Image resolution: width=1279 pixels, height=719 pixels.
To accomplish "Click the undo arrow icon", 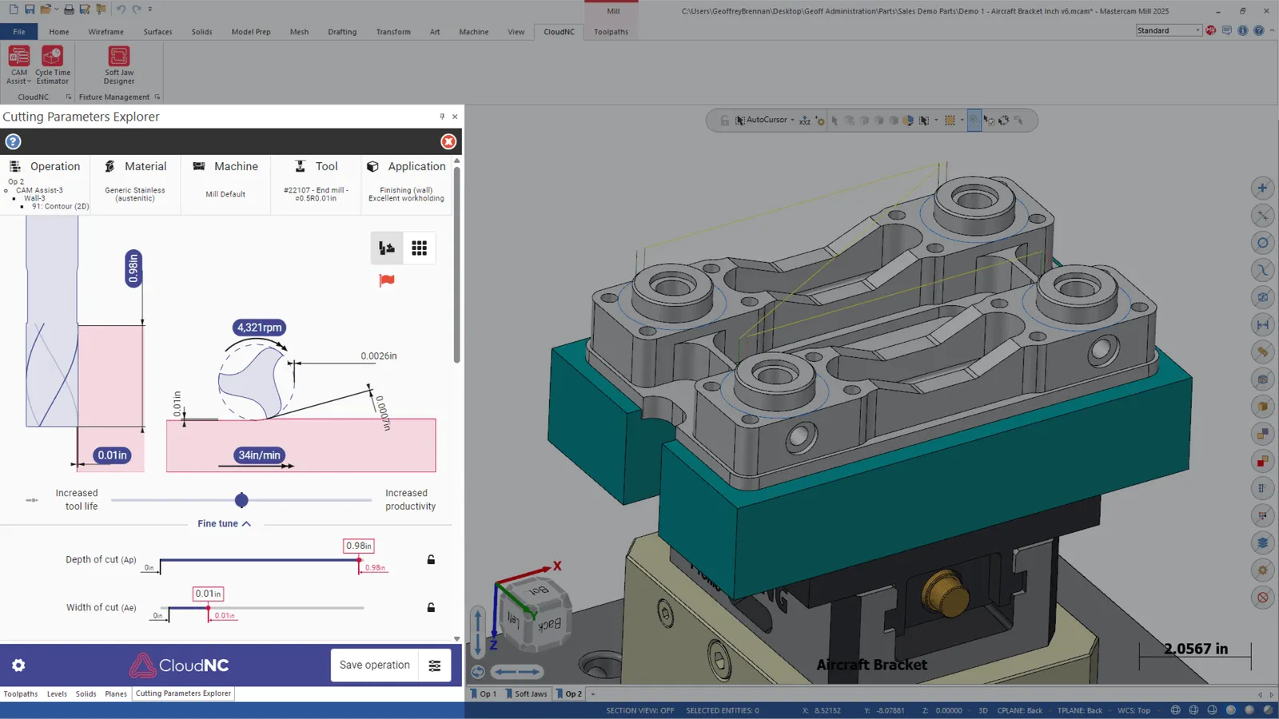I will 121,10.
